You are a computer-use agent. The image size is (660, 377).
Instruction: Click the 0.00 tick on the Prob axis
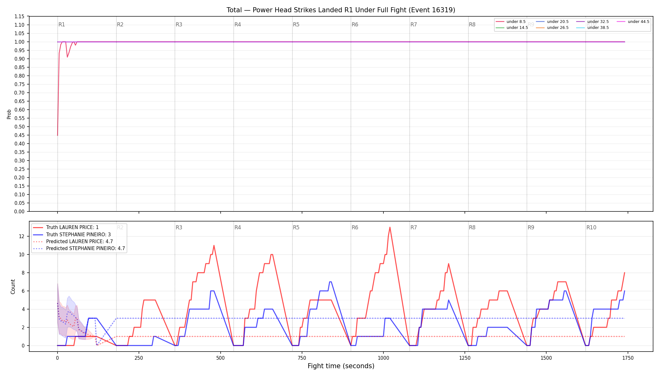20,211
